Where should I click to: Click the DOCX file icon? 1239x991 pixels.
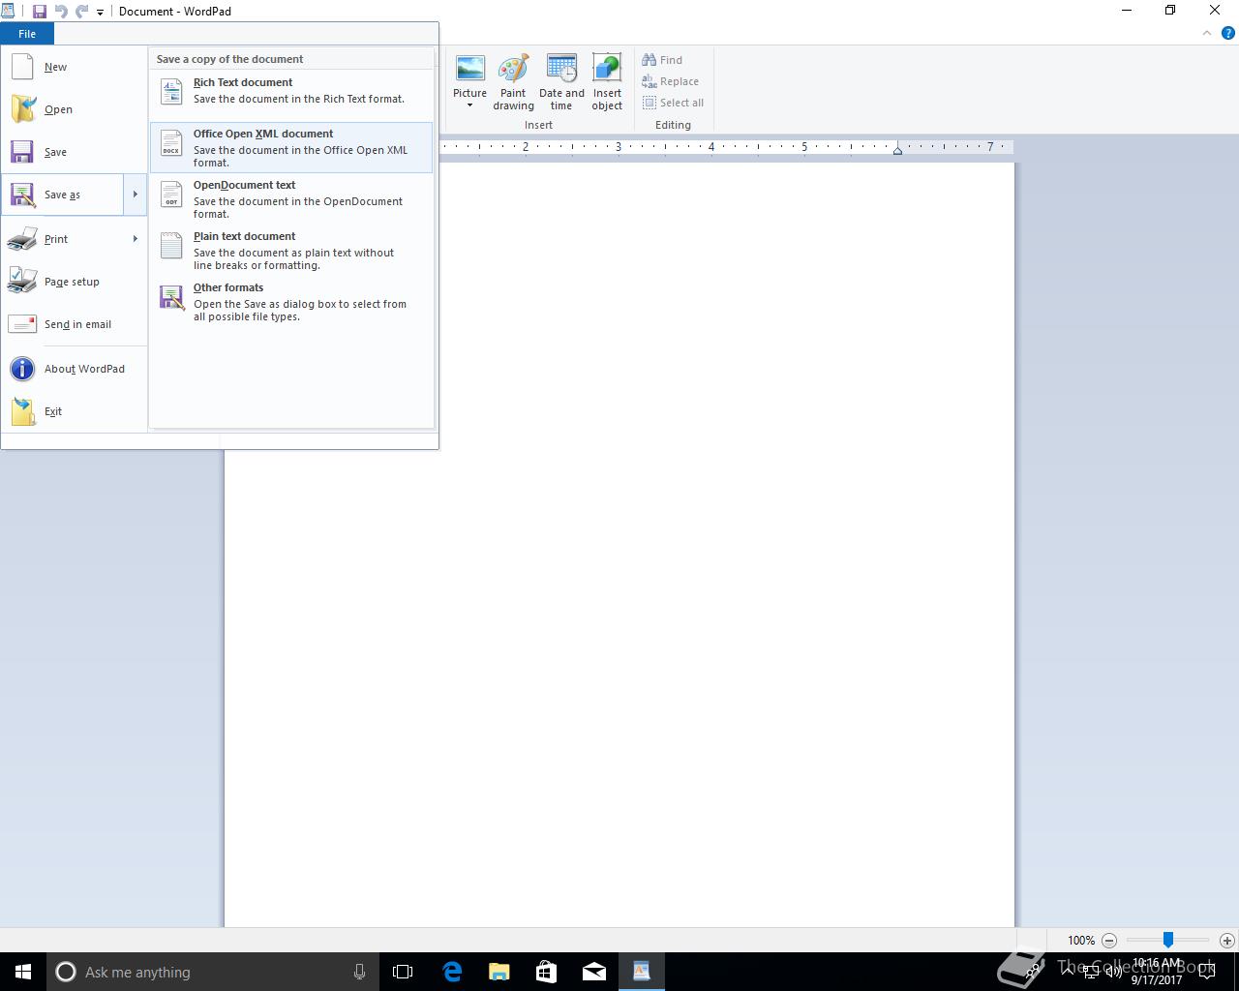click(171, 143)
